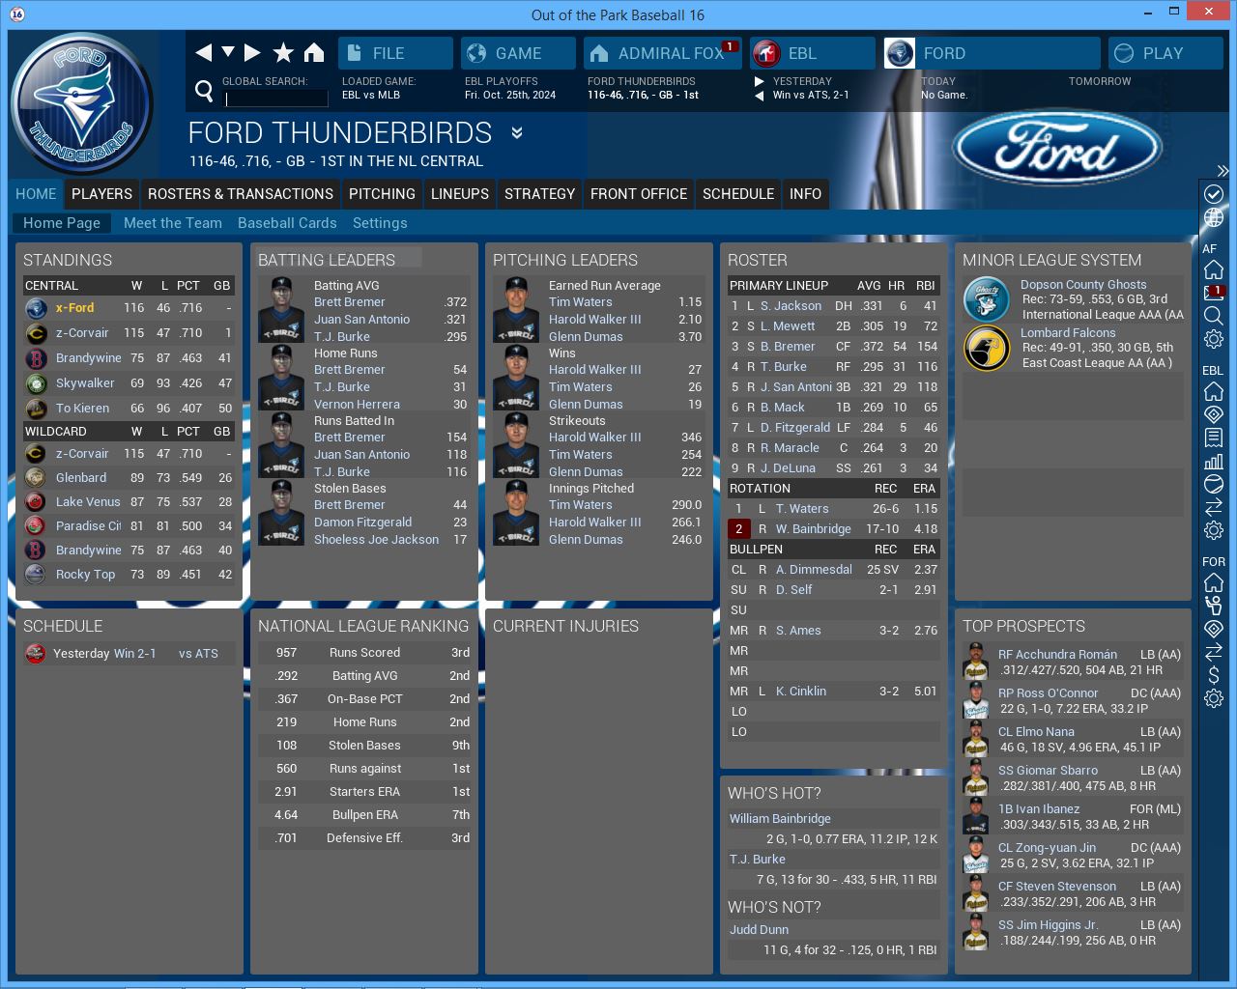Open prospect RF Acchundra Román
Screen dimensions: 1237x989
click(1057, 655)
